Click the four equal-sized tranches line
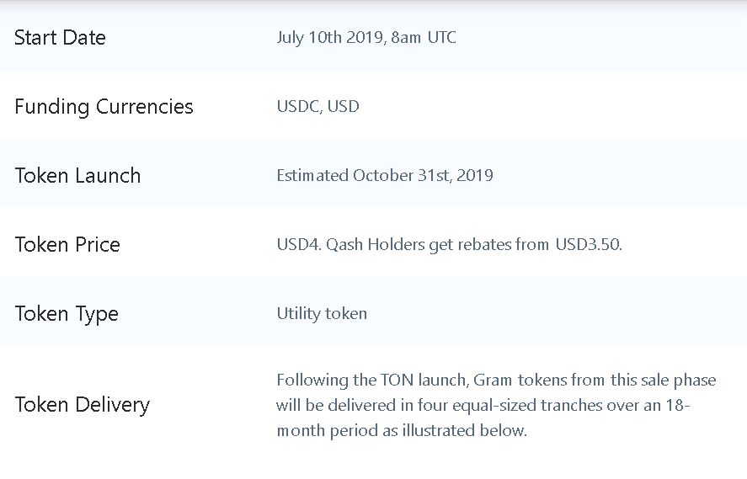Viewport: 747px width, 479px height. click(483, 405)
